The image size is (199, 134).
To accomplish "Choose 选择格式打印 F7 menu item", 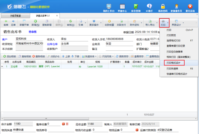I will (x=179, y=41).
